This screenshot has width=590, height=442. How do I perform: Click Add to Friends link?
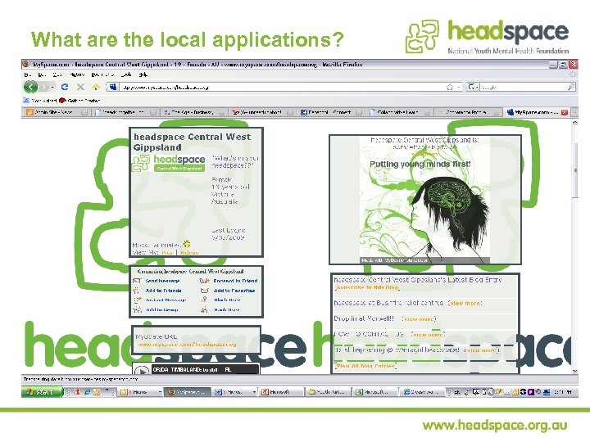point(163,291)
